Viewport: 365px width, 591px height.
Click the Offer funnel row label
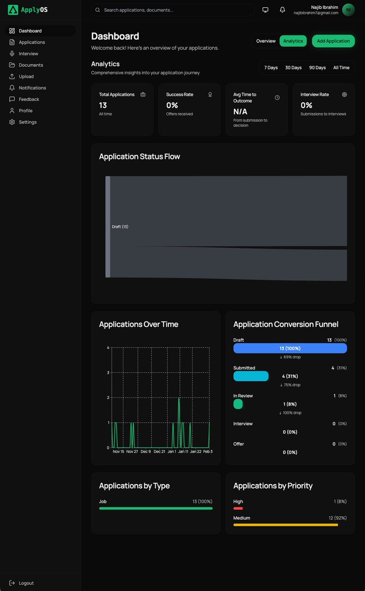pyautogui.click(x=238, y=444)
